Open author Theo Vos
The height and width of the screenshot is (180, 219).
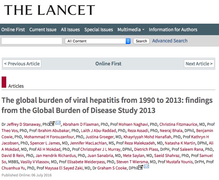click(9, 131)
